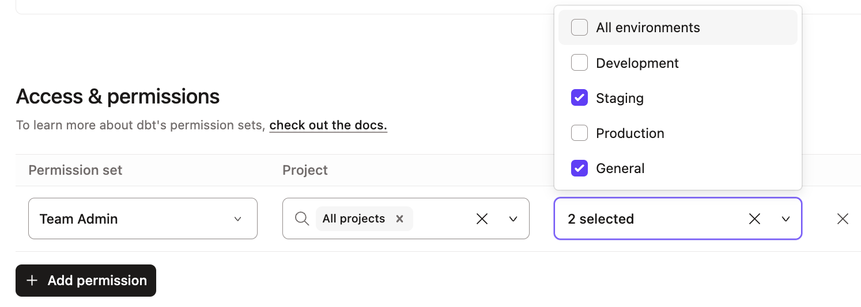Open the check out the docs link
Screen dimensions: 861x307
pyautogui.click(x=328, y=125)
